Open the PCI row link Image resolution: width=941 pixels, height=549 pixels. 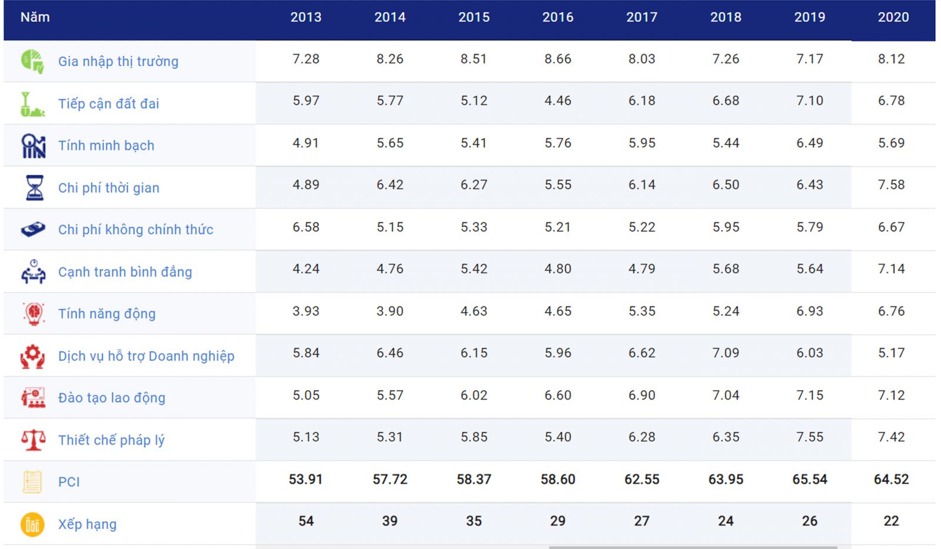click(x=69, y=482)
